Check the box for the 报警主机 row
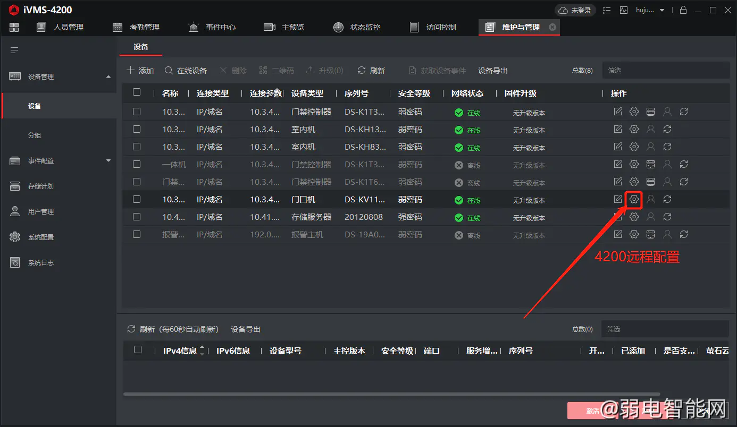The height and width of the screenshot is (427, 737). pyautogui.click(x=137, y=234)
